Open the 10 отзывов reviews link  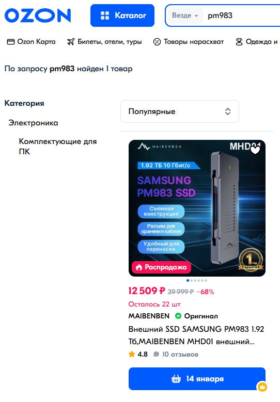click(x=176, y=355)
